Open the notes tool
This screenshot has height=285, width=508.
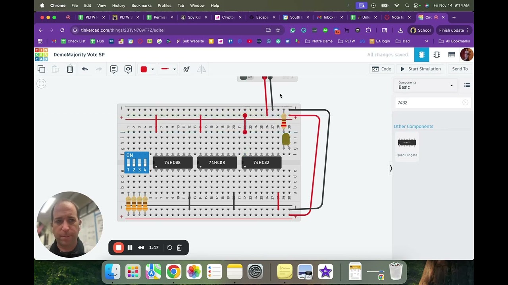pos(114,69)
